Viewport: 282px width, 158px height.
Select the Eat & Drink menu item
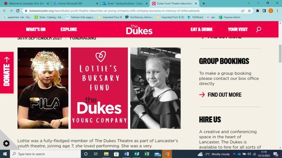pyautogui.click(x=202, y=29)
